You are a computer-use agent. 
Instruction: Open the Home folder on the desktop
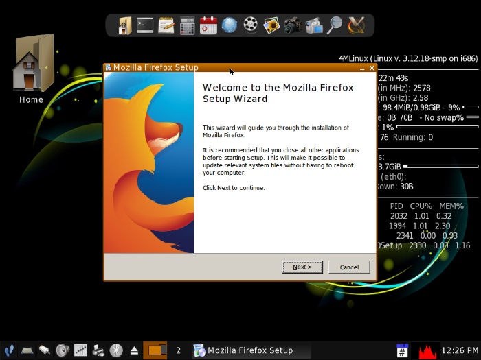32,69
